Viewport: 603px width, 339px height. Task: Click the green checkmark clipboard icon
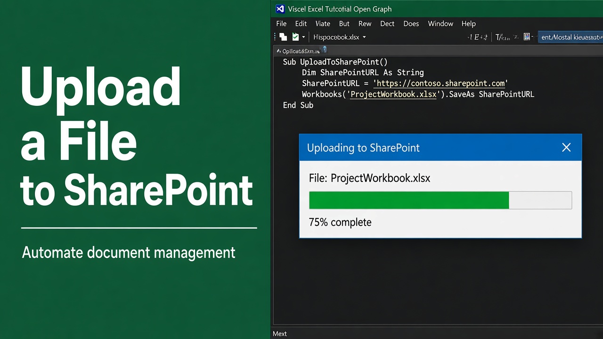[295, 37]
